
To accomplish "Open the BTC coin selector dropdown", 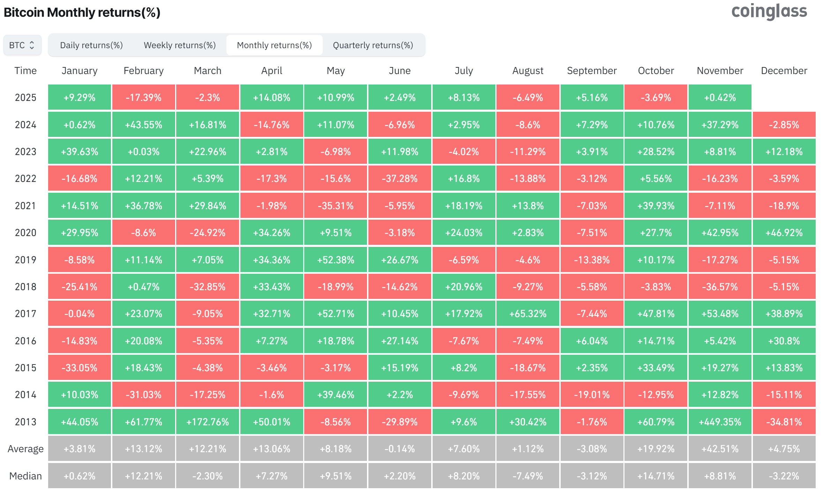I will point(22,45).
